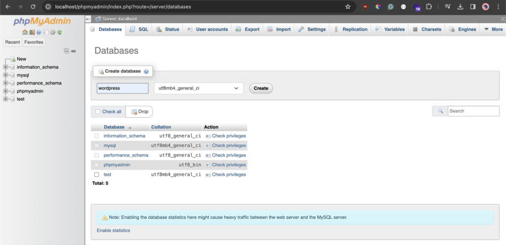The image size is (506, 245).
Task: Open browser downloads icon
Action: tap(461, 6)
